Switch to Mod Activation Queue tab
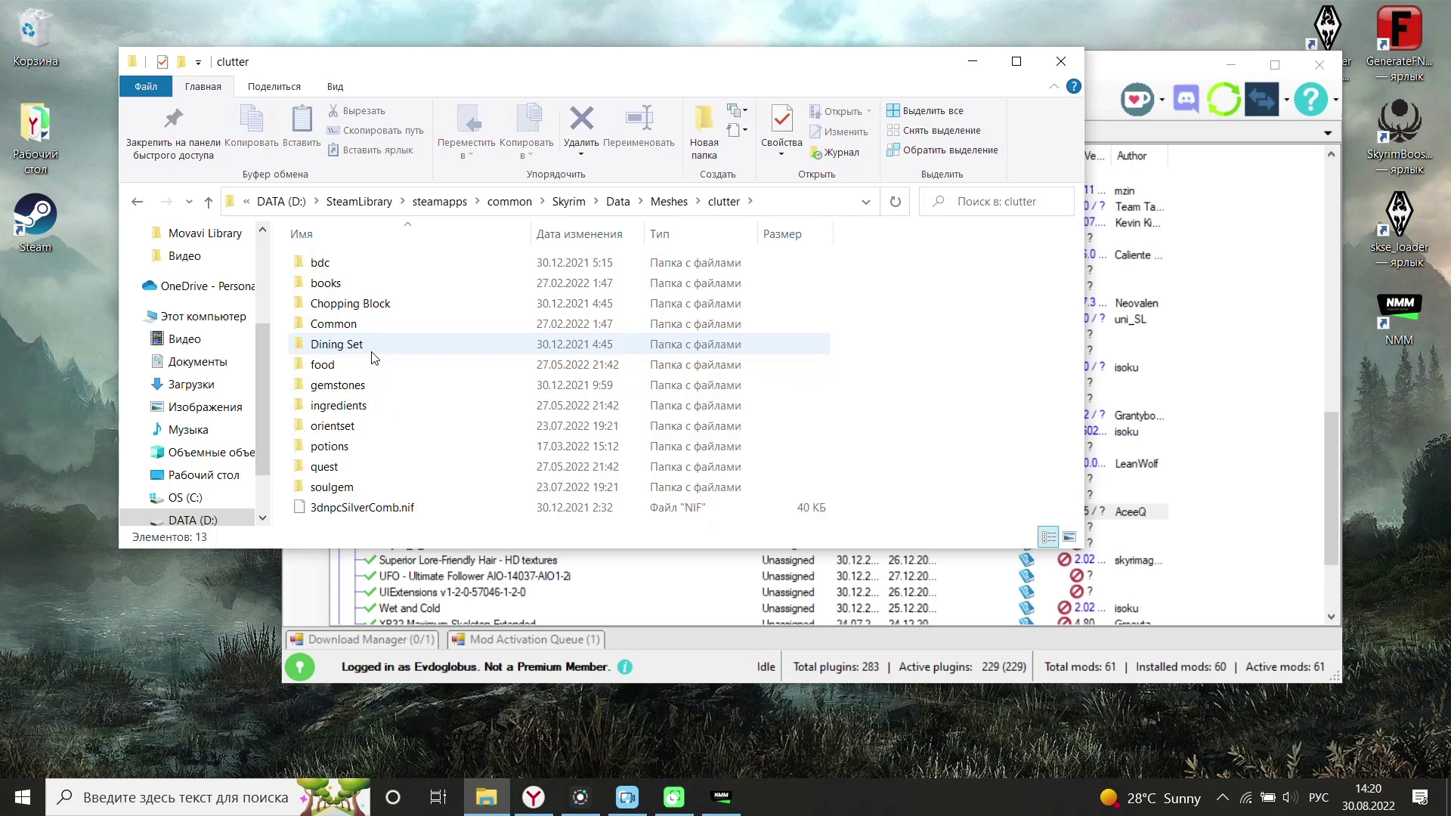The height and width of the screenshot is (816, 1451). [x=527, y=639]
